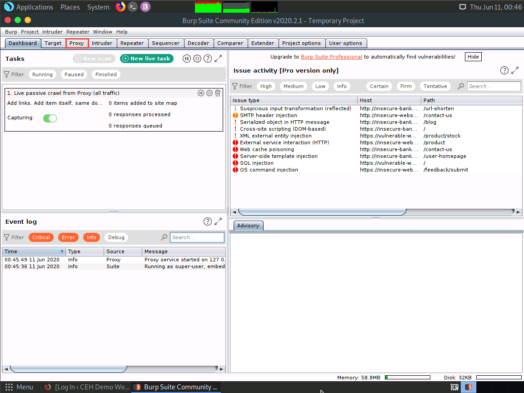Open the Intruder menu in the menu bar
524x393 pixels.
click(x=52, y=32)
